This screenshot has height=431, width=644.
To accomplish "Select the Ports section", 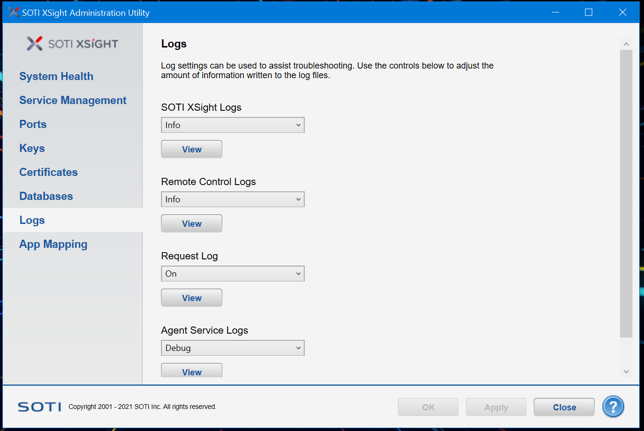I will tap(33, 124).
